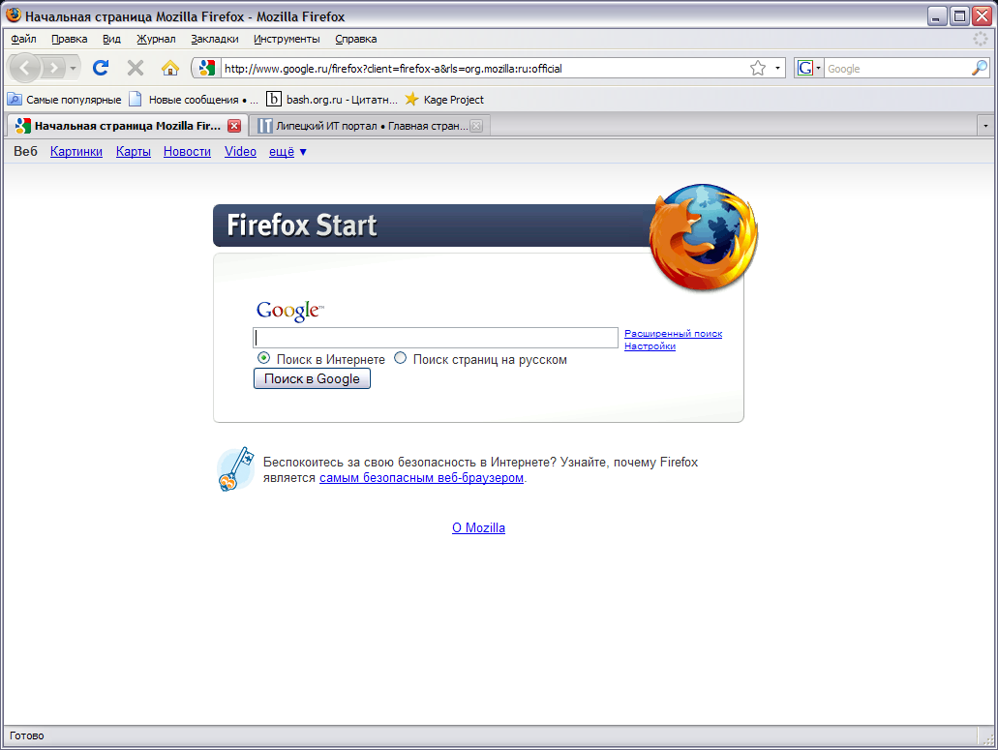Open Расширенный поиск link
The image size is (998, 750).
[x=674, y=333]
